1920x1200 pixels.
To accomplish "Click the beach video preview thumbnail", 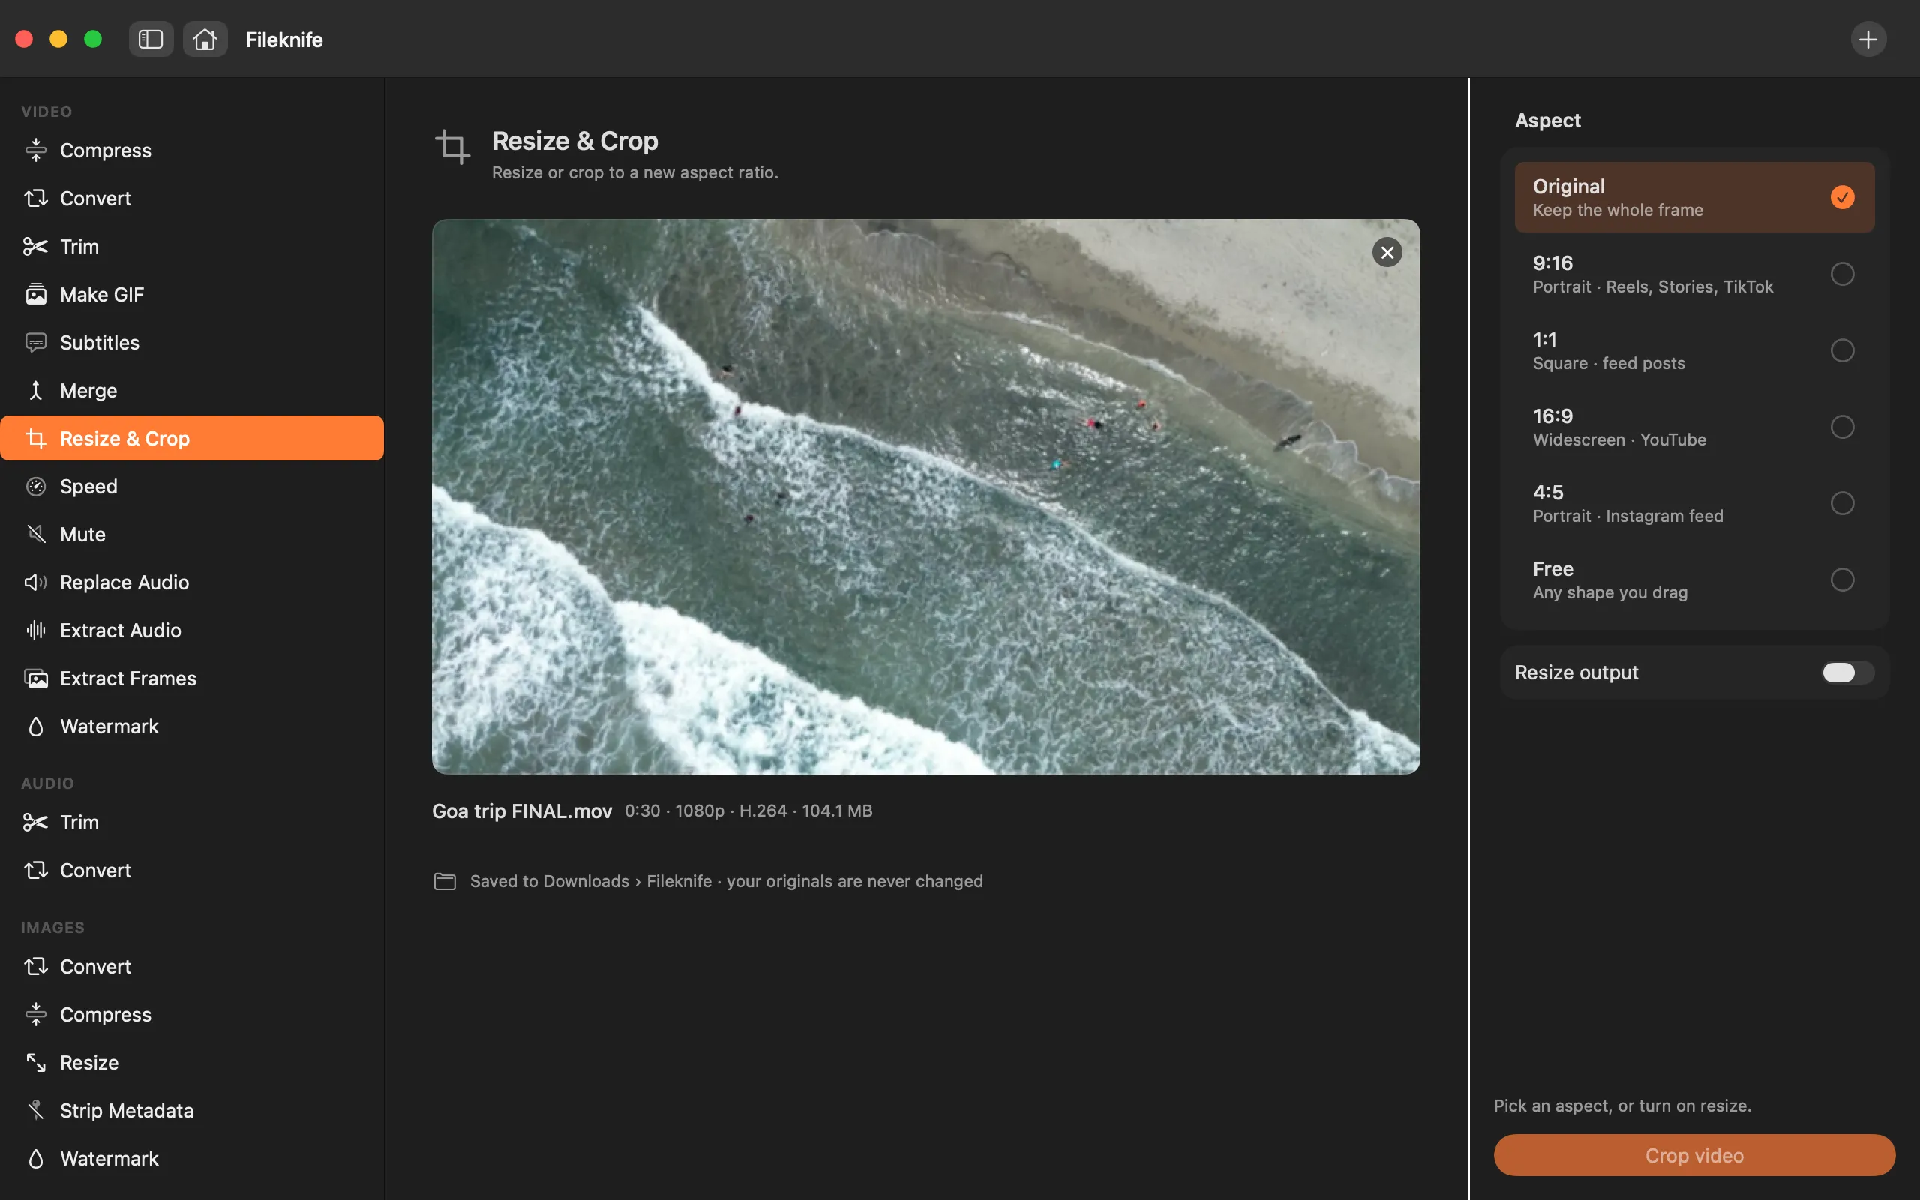I will (x=926, y=496).
